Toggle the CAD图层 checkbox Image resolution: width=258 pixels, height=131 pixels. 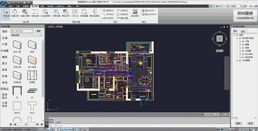[240, 60]
